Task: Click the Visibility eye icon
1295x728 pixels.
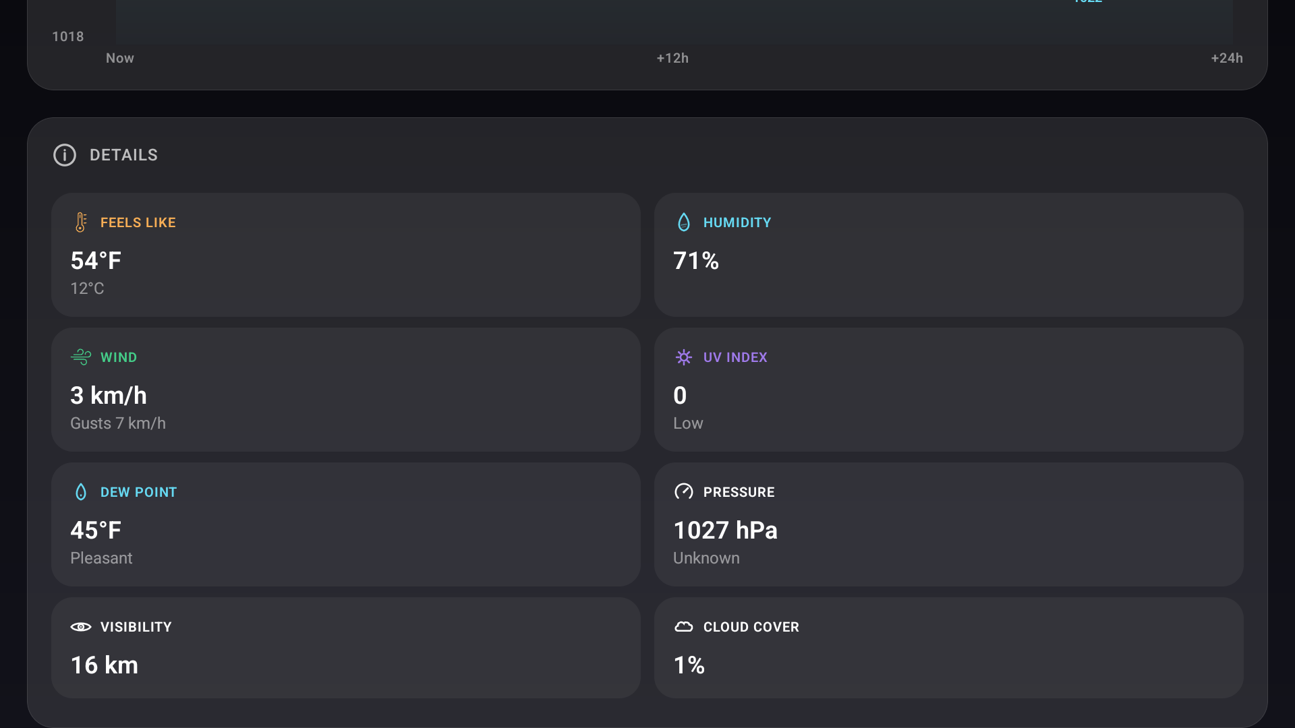Action: click(x=81, y=627)
